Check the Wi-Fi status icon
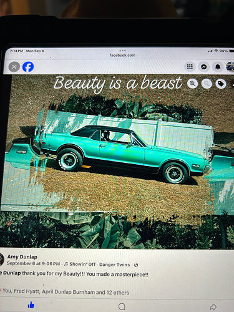This screenshot has width=234, height=312. pos(216,51)
